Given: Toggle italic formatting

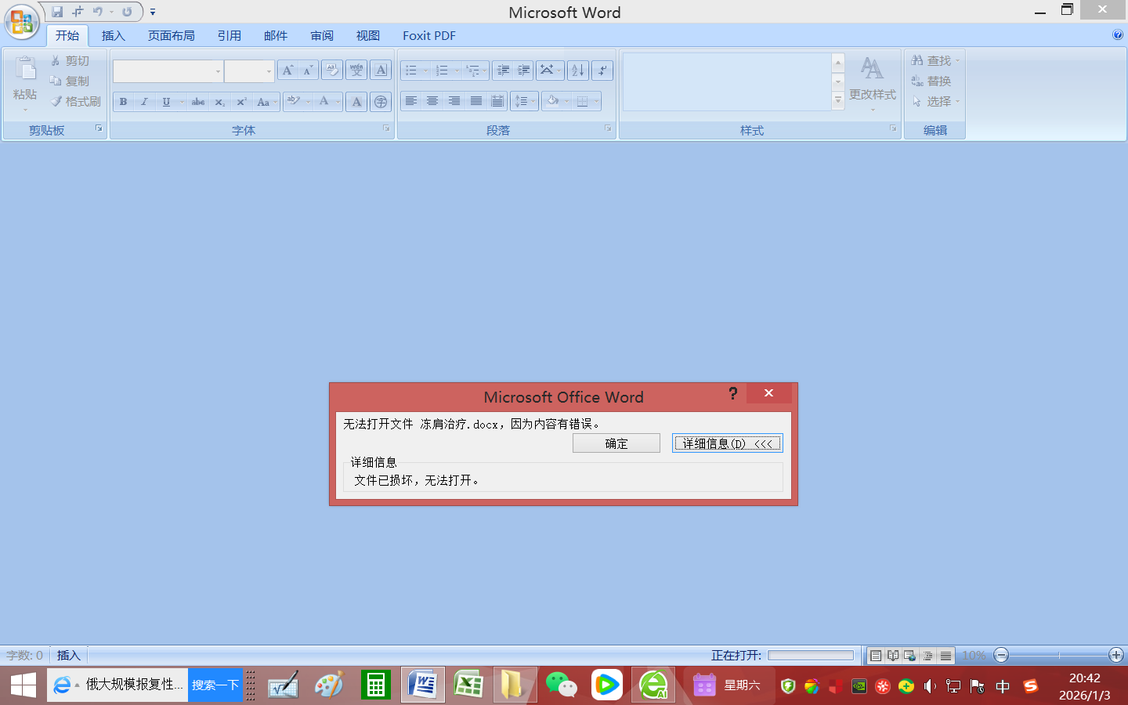Looking at the screenshot, I should 144,102.
